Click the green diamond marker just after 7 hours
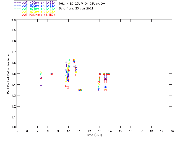 pyautogui.click(x=41, y=74)
